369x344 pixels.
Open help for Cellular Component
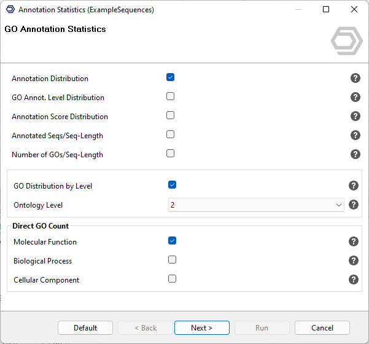354,279
